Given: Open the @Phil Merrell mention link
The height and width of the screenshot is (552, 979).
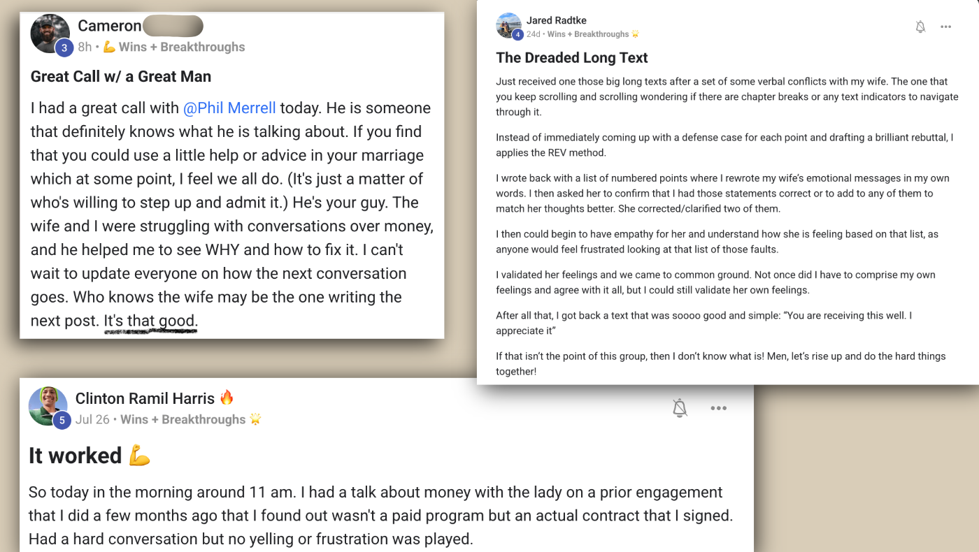Looking at the screenshot, I should click(229, 108).
